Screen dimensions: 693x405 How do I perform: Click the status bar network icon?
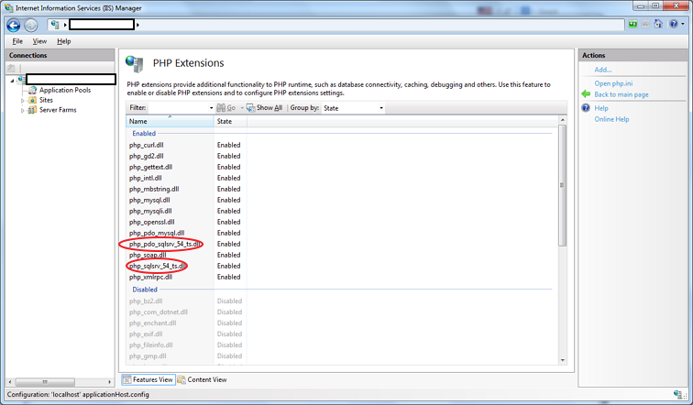point(677,394)
